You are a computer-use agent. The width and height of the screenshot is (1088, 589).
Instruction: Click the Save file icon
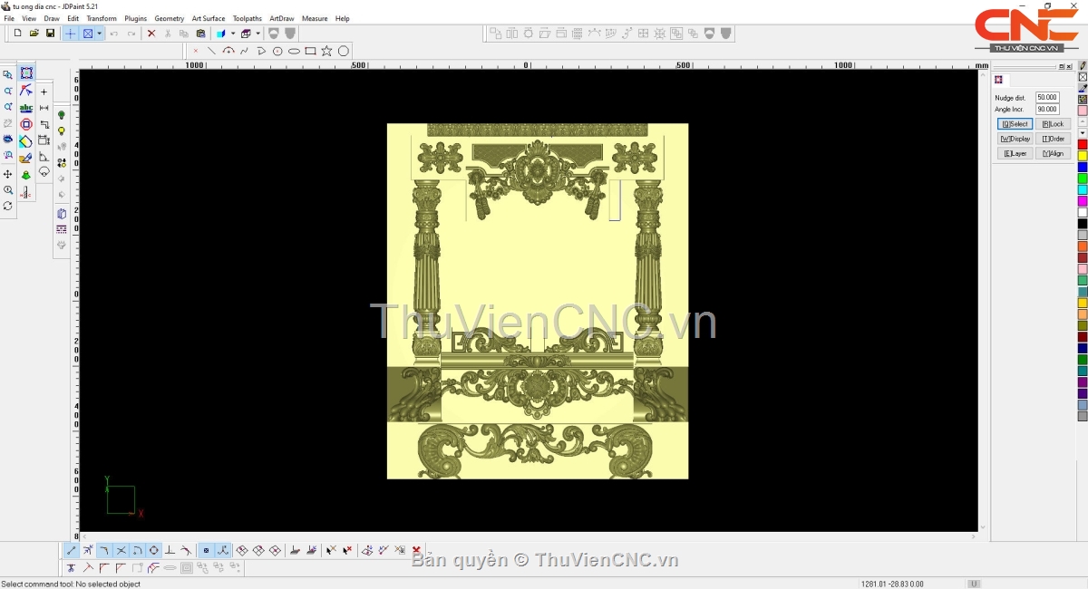click(50, 34)
